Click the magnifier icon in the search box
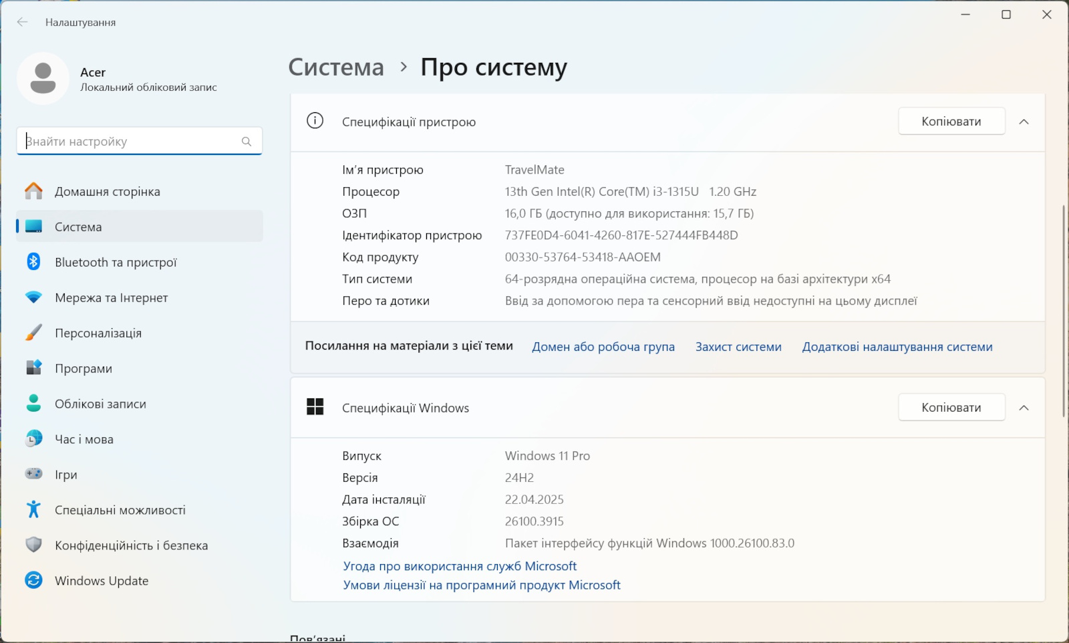1069x643 pixels. [x=247, y=142]
